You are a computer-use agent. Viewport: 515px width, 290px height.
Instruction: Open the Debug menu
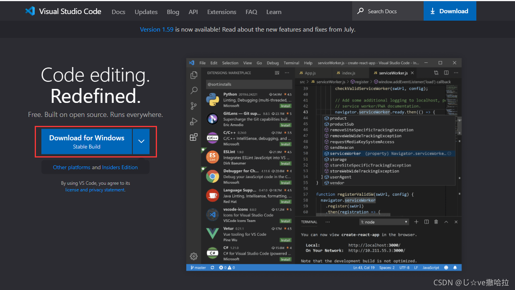coord(273,63)
